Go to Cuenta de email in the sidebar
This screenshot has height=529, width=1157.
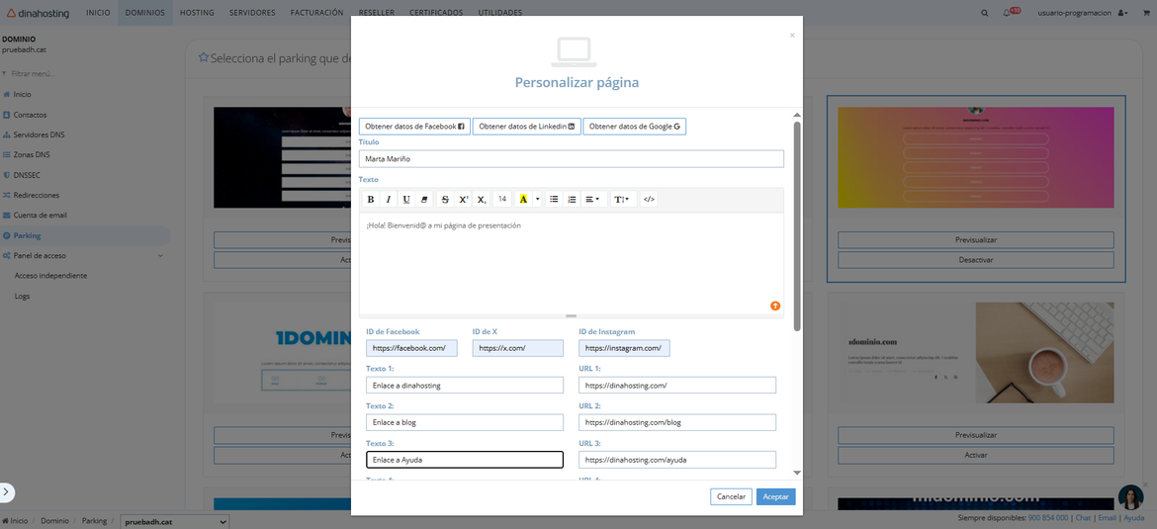(x=40, y=216)
